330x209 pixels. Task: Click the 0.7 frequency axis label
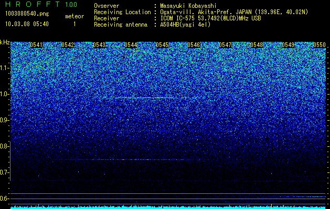click(4, 172)
